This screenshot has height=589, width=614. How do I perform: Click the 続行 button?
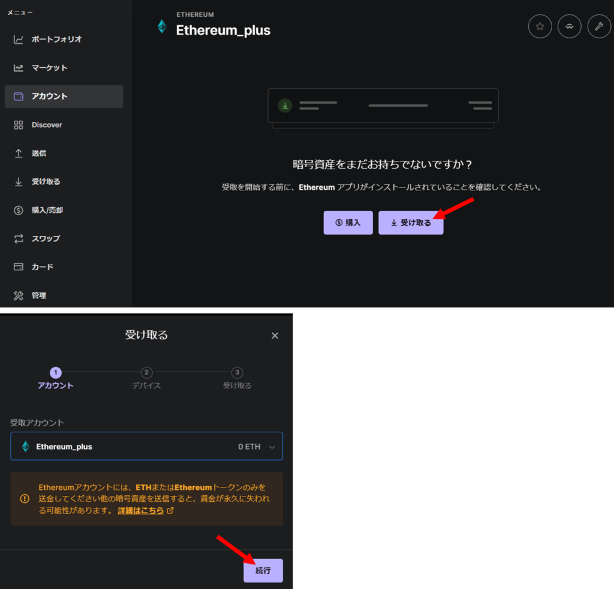[x=263, y=570]
